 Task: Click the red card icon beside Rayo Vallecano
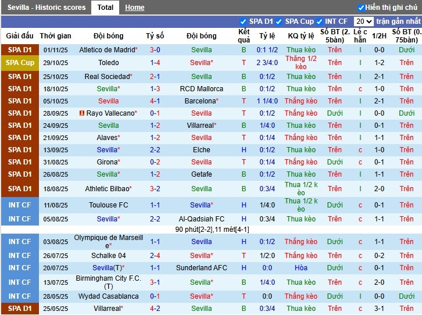pos(82,113)
